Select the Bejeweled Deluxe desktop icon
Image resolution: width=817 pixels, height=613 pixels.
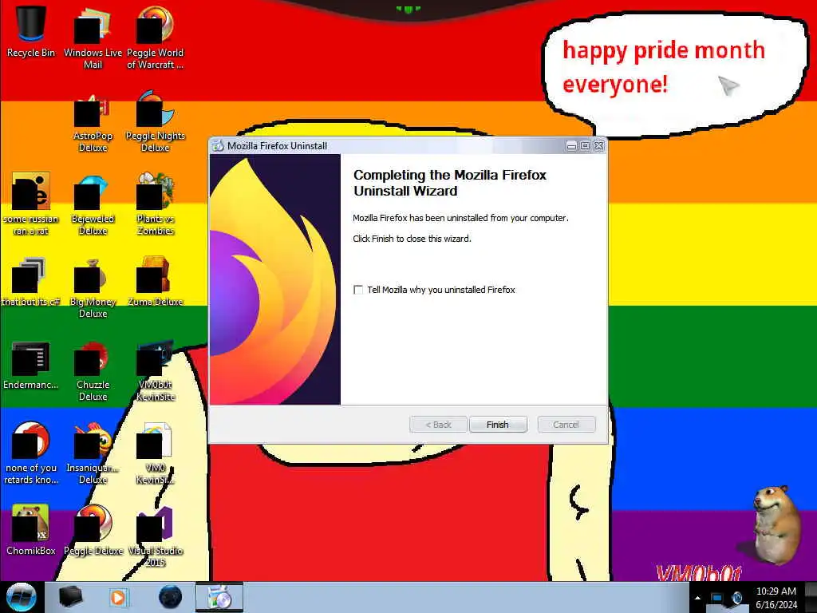93,204
